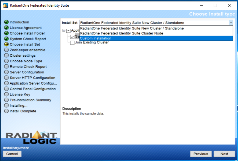Choose RadiantOne Federated Identity Suite Cluster Node option
Screen dimensions: 238x161
(156, 33)
